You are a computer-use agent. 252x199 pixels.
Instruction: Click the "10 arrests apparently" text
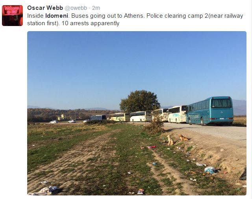[x=91, y=23]
